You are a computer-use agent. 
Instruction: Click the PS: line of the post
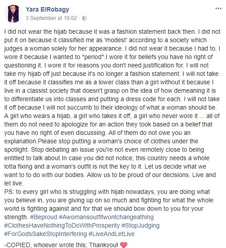coord(107,192)
